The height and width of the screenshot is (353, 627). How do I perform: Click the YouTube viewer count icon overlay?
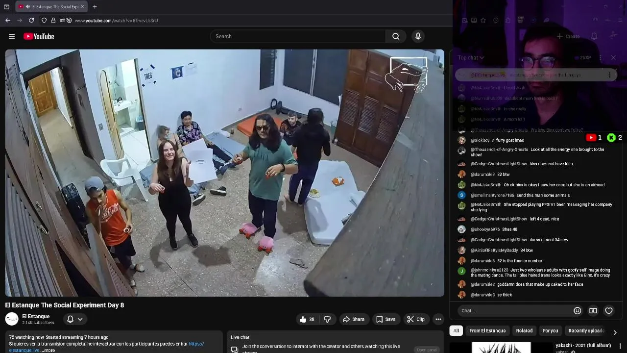[591, 138]
